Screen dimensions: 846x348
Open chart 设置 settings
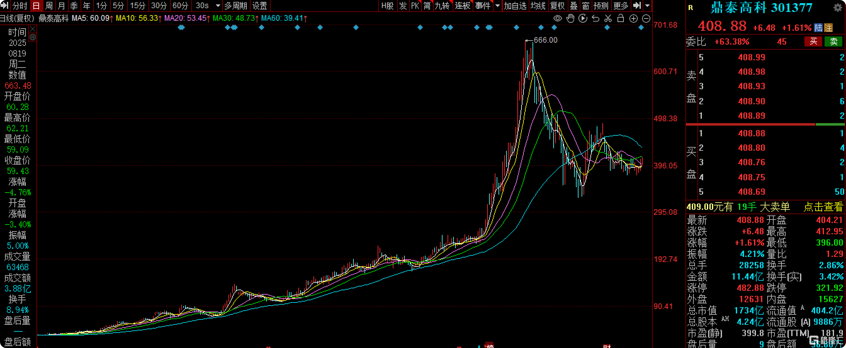(x=259, y=6)
